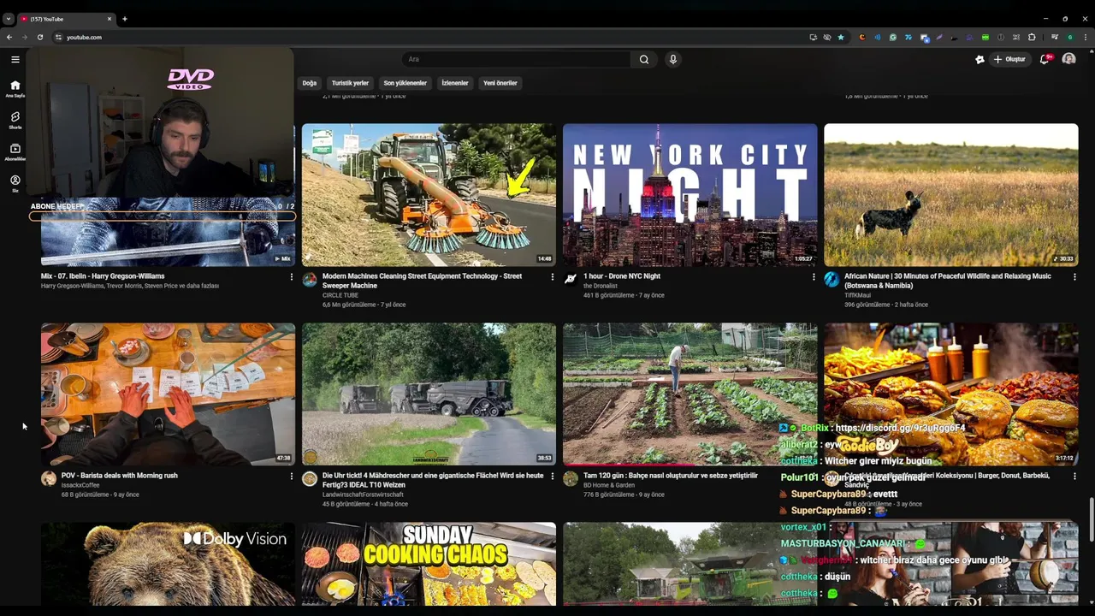
Task: Open the Chrome extensions puzzle icon
Action: pos(1032,37)
